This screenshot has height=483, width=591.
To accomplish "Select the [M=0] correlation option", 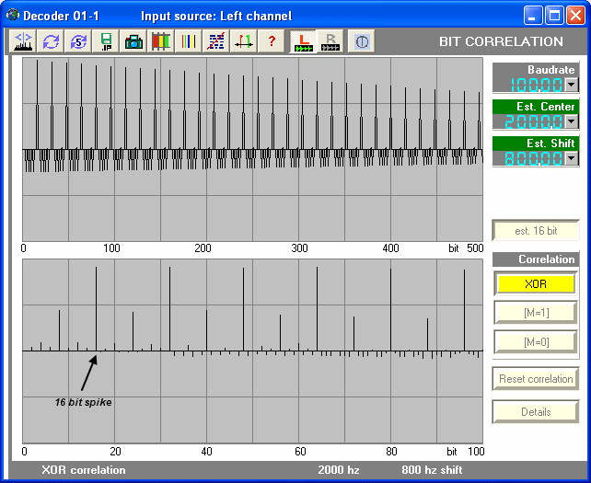I will (535, 342).
